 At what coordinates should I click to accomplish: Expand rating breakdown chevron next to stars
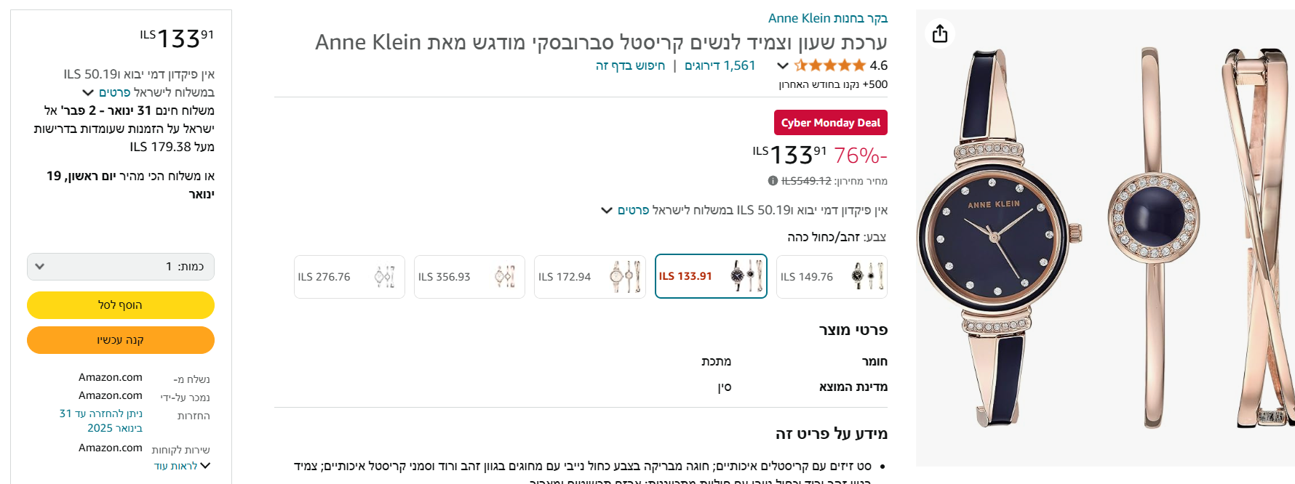[x=783, y=65]
